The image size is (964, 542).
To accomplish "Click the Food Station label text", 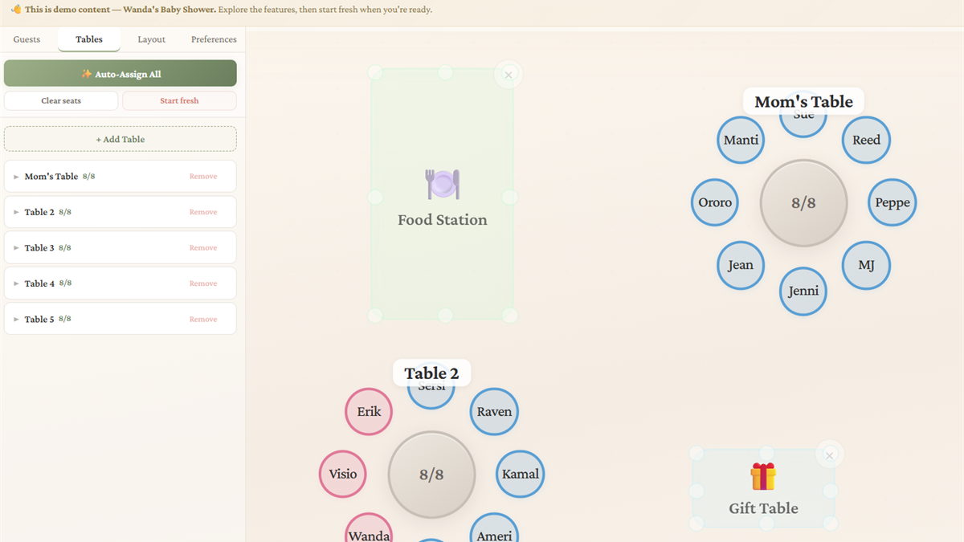I will point(443,220).
